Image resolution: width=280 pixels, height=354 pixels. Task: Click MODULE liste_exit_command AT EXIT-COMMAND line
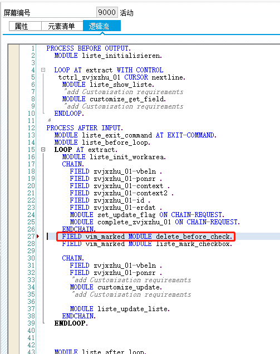click(135, 135)
